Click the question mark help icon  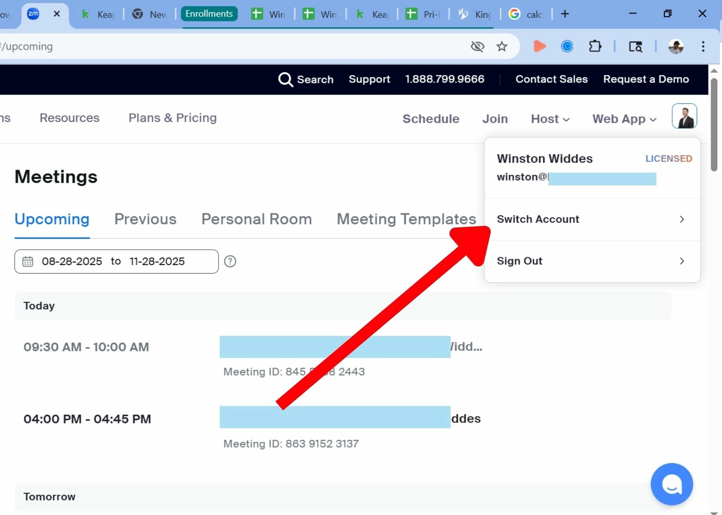click(x=230, y=261)
